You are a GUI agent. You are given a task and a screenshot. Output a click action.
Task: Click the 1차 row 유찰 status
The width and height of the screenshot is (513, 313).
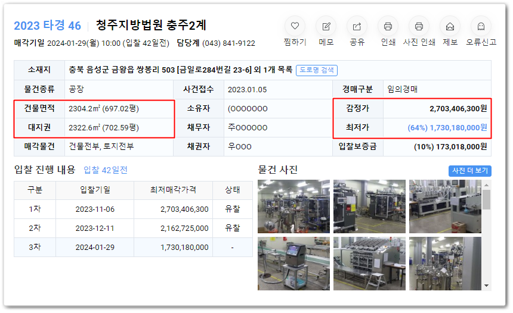(232, 209)
